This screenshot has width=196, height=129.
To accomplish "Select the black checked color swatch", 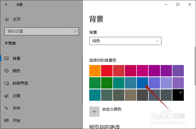I will click(x=178, y=95).
